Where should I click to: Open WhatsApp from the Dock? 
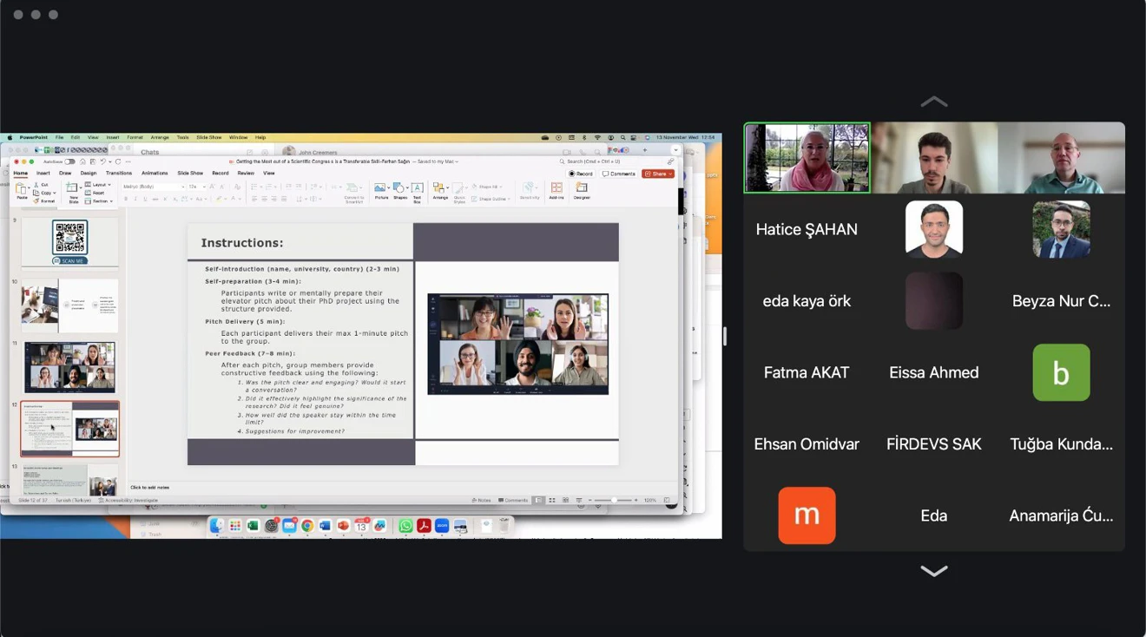[405, 526]
